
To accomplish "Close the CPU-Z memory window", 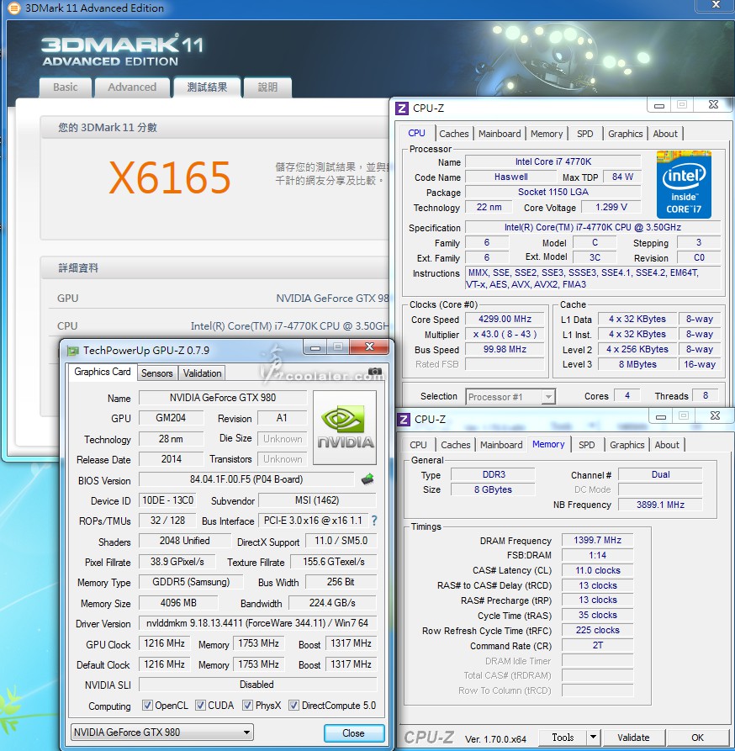I will [x=715, y=415].
